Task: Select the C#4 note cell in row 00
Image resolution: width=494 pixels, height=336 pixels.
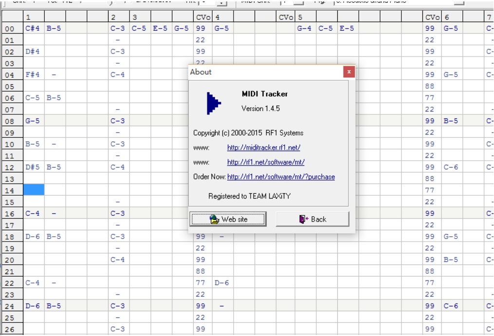Action: coord(33,28)
